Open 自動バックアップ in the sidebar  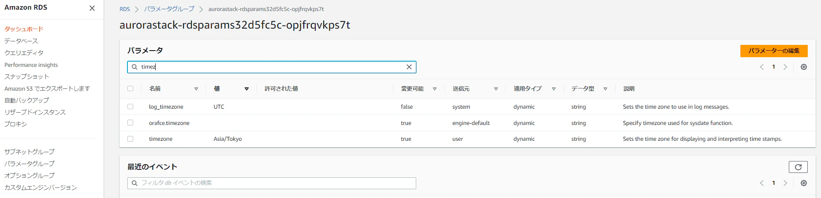26,100
